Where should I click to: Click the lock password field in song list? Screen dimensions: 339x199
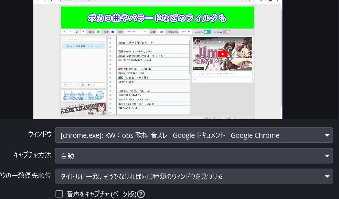[x=98, y=85]
